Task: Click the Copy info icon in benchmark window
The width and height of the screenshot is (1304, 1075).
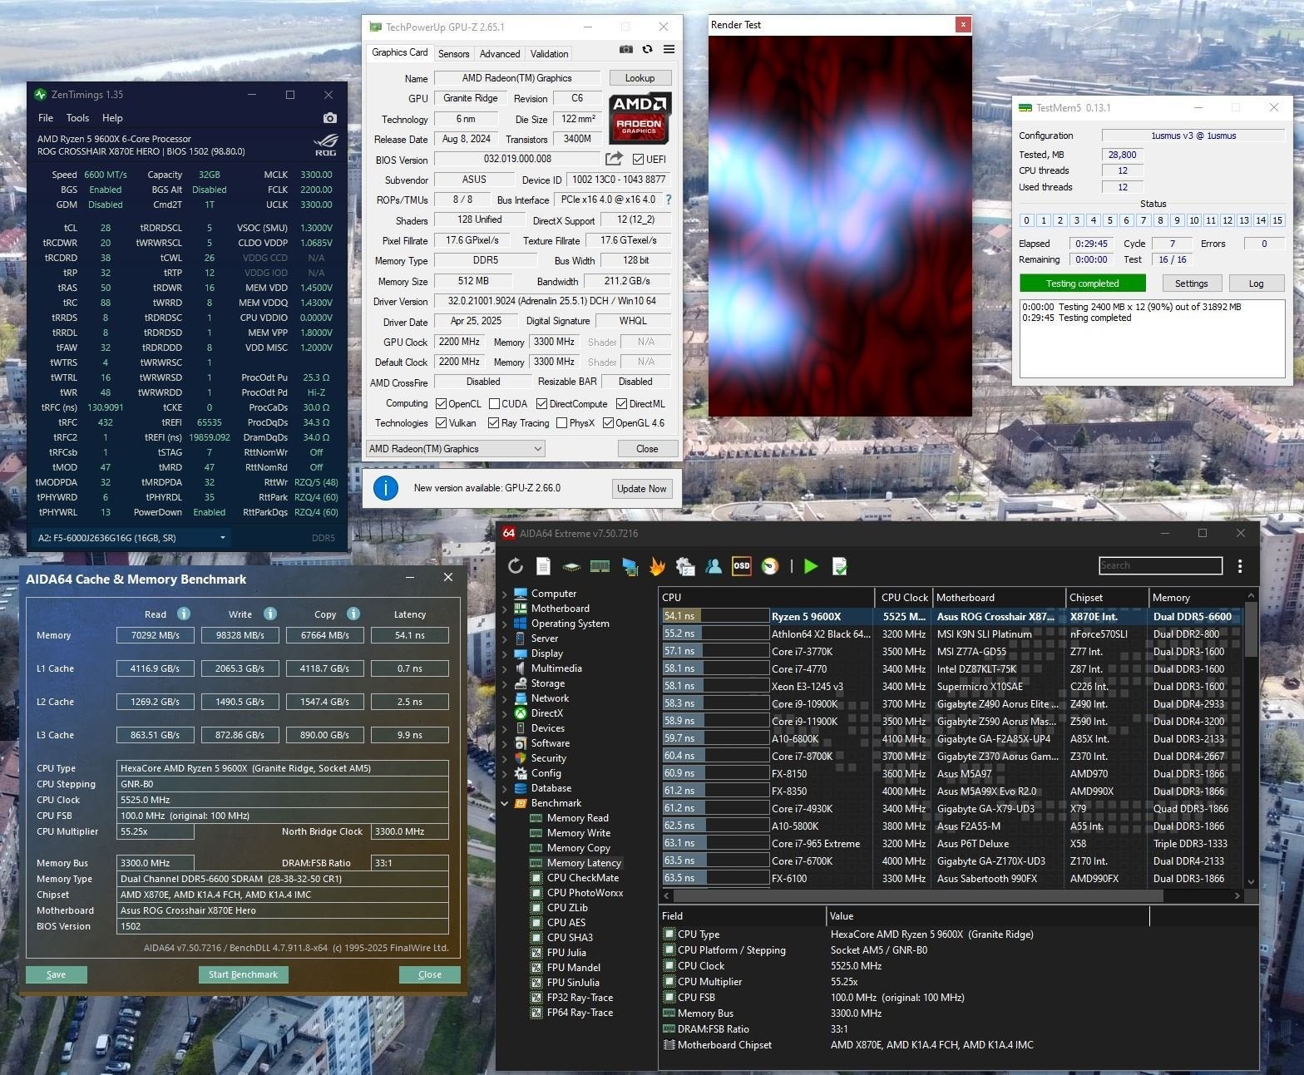Action: pyautogui.click(x=353, y=614)
